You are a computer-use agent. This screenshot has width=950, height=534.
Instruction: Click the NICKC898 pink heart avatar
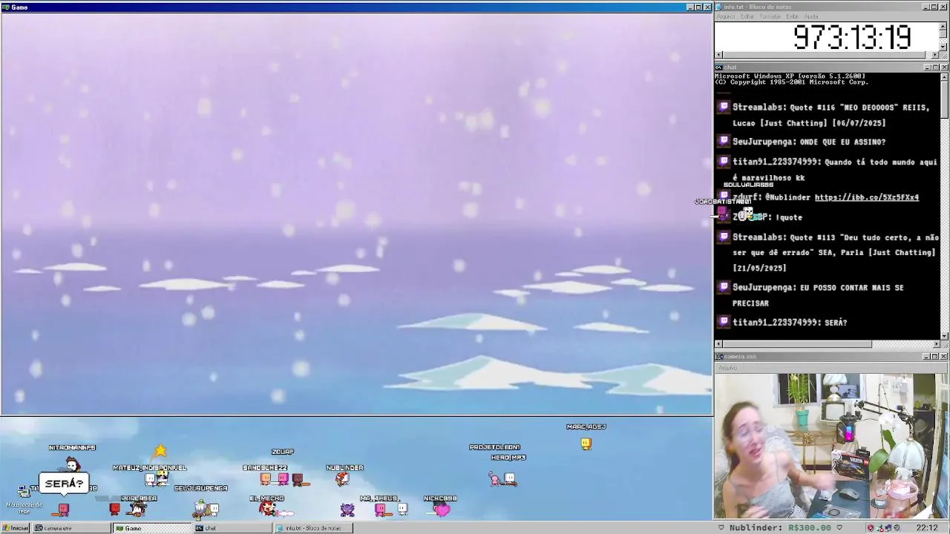click(x=442, y=510)
